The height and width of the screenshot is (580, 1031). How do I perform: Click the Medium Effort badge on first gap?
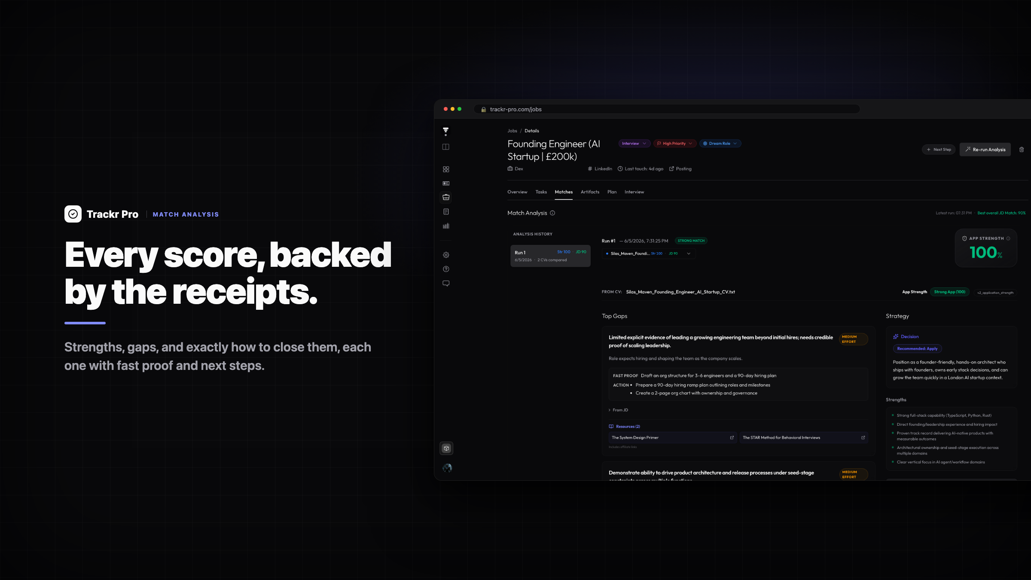coord(853,339)
